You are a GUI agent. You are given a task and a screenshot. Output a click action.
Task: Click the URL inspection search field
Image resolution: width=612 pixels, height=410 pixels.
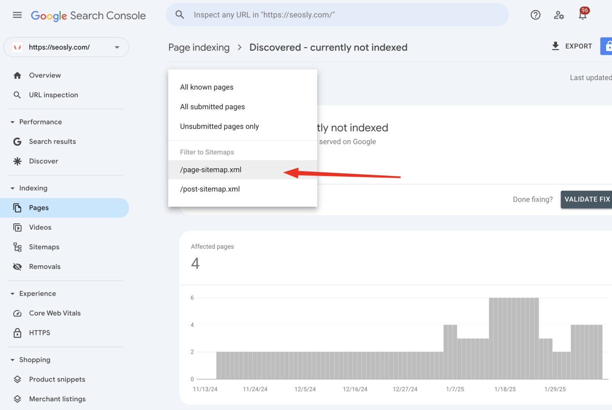pyautogui.click(x=337, y=15)
